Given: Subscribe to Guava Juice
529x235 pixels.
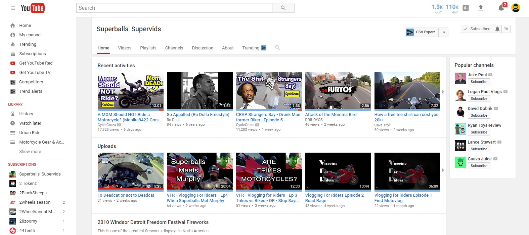Looking at the screenshot, I should click(x=479, y=166).
